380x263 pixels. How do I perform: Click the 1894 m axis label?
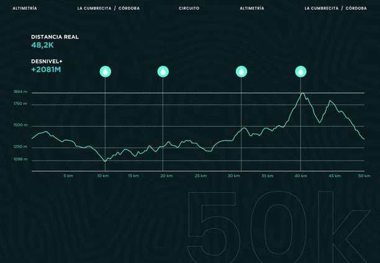coord(20,92)
